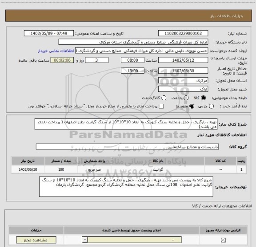This screenshot has width=256, height=247.
Task: Click the quantity cell showing 100
Action: [x=61, y=169]
